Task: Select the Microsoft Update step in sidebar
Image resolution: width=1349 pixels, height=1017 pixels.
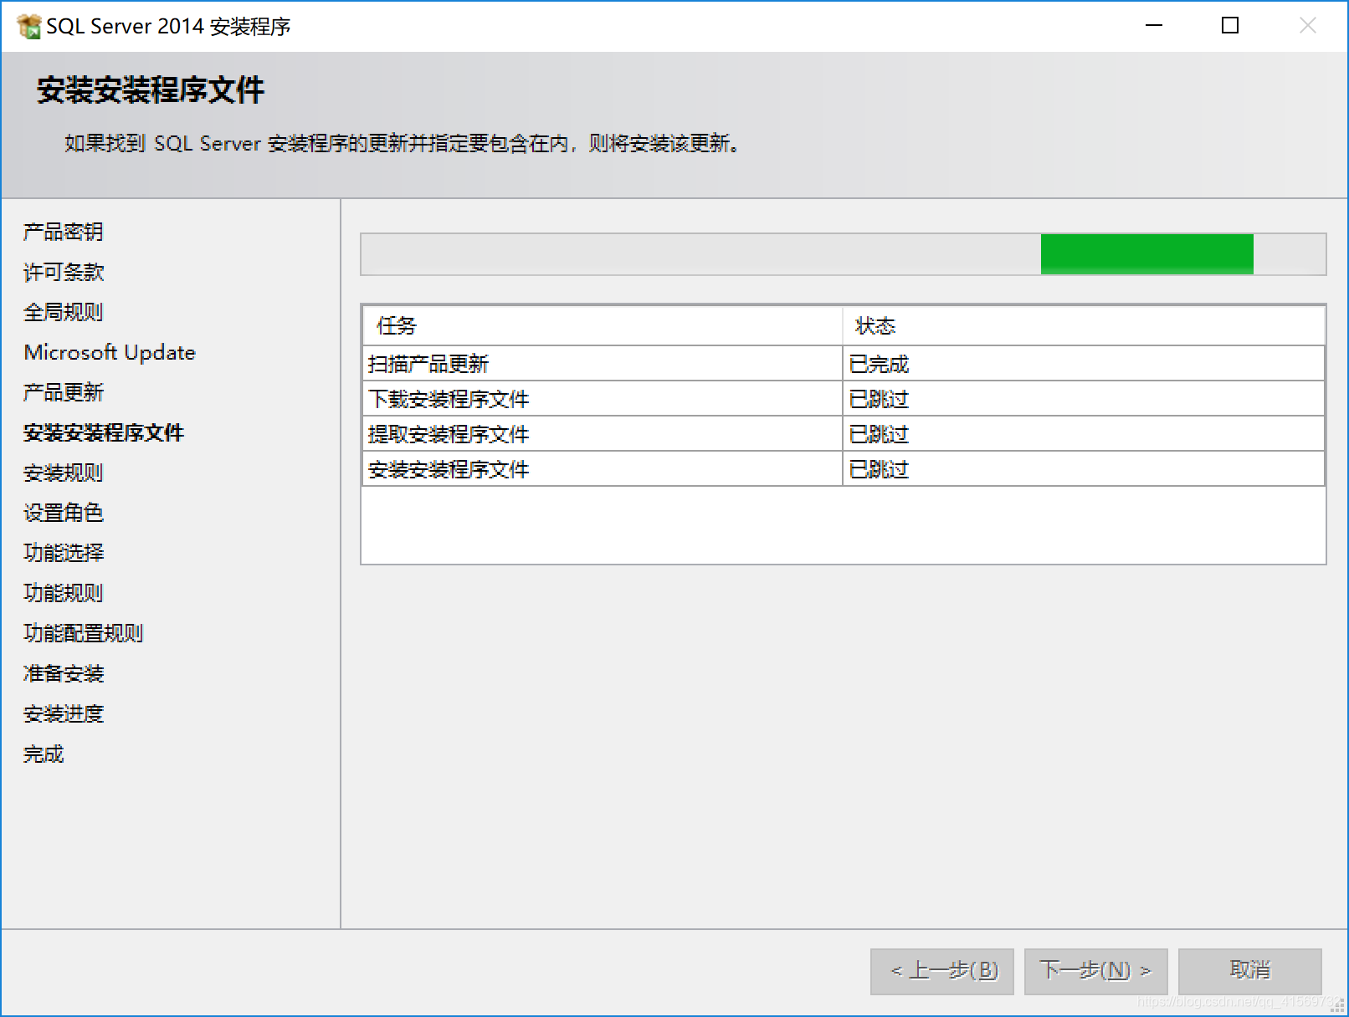Action: [x=110, y=352]
